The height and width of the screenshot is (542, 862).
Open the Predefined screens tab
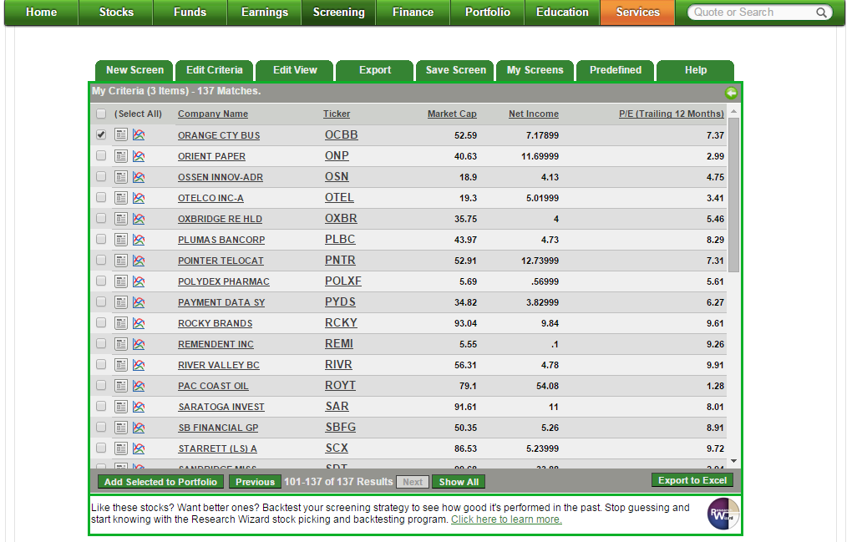[x=615, y=70]
